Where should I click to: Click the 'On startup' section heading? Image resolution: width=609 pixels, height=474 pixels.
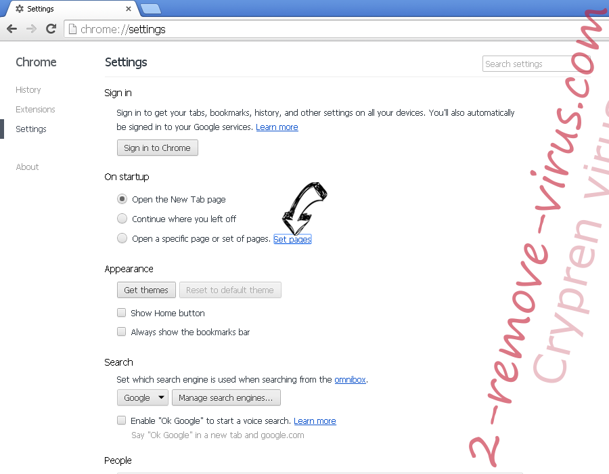tap(127, 177)
